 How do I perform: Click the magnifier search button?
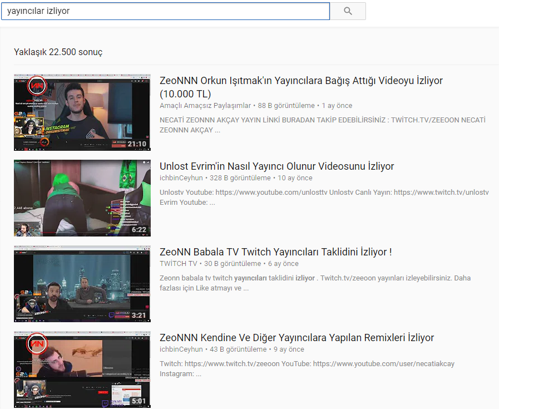click(x=348, y=11)
